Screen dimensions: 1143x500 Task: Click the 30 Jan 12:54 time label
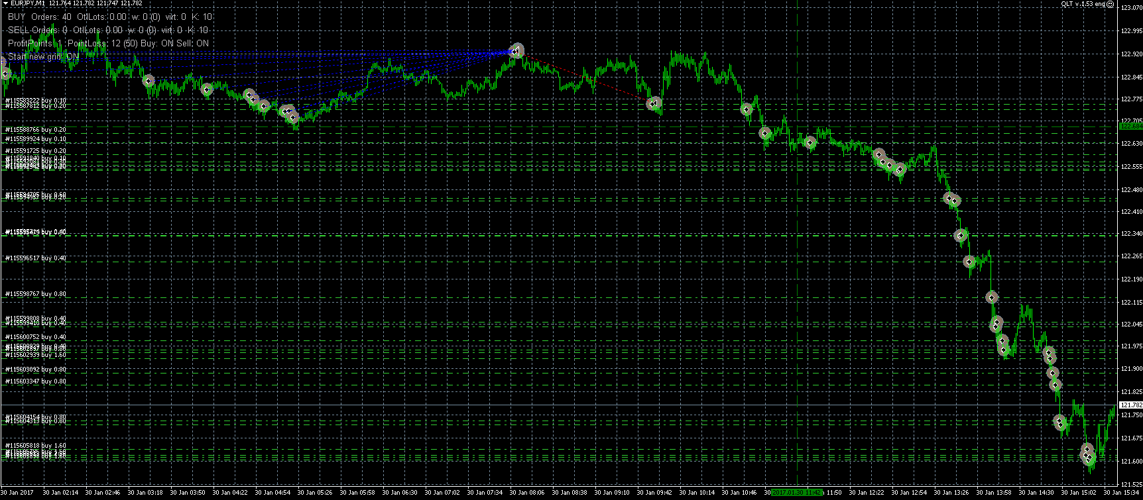coord(909,493)
